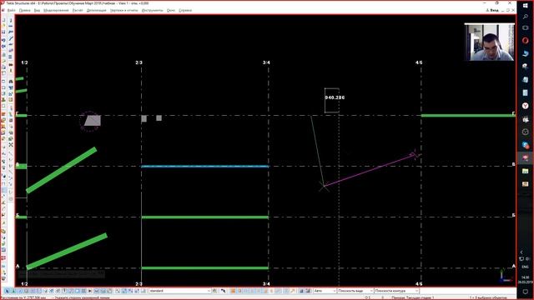
Task: Open Windows search from the taskbar
Action: pos(525,17)
